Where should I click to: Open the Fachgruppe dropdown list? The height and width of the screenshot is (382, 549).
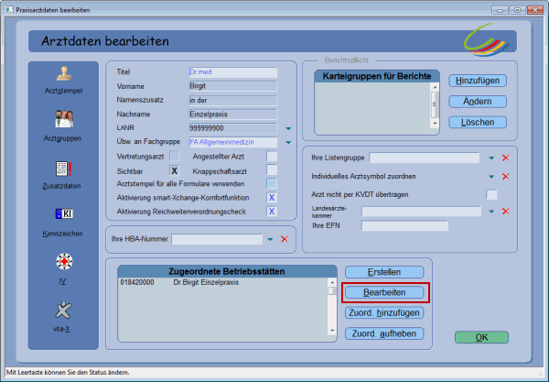[x=287, y=143]
